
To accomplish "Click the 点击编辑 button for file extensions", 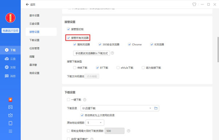I will coord(92,76).
